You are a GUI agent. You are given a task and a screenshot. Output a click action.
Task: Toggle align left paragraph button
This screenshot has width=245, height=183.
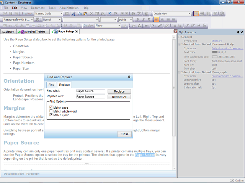156,19
